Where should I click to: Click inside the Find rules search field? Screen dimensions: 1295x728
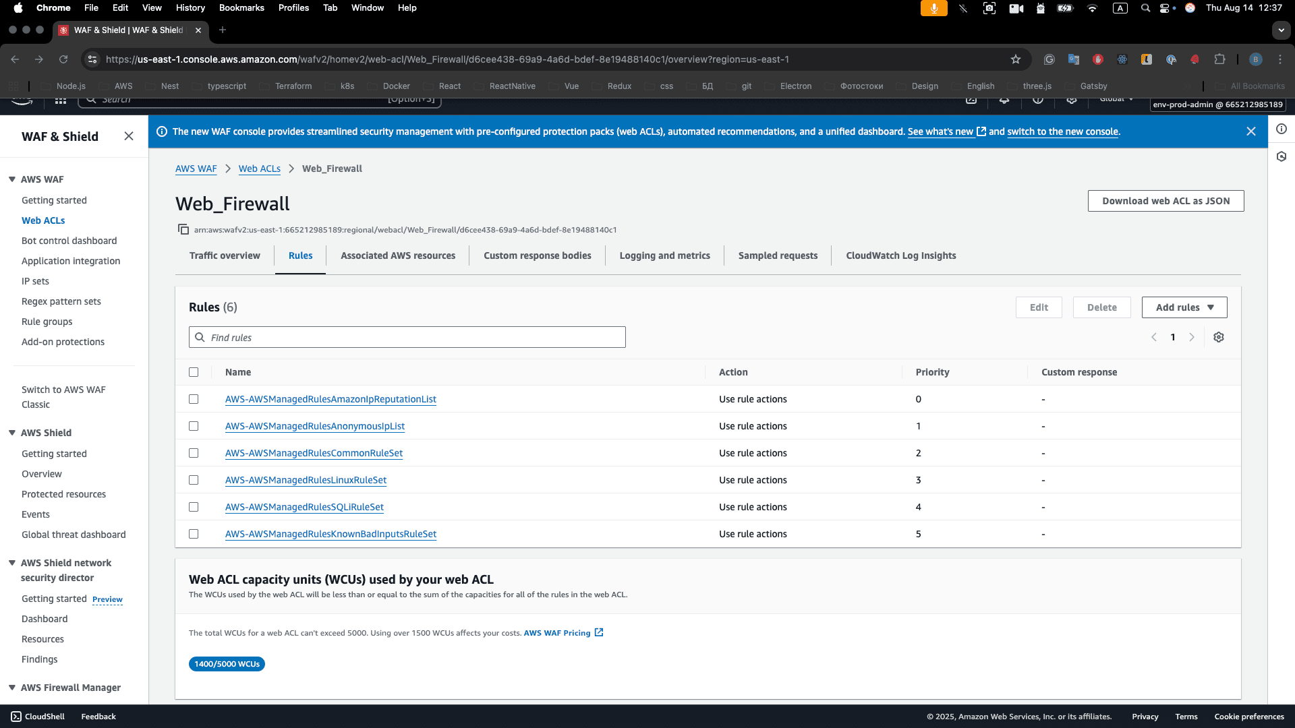coord(407,337)
